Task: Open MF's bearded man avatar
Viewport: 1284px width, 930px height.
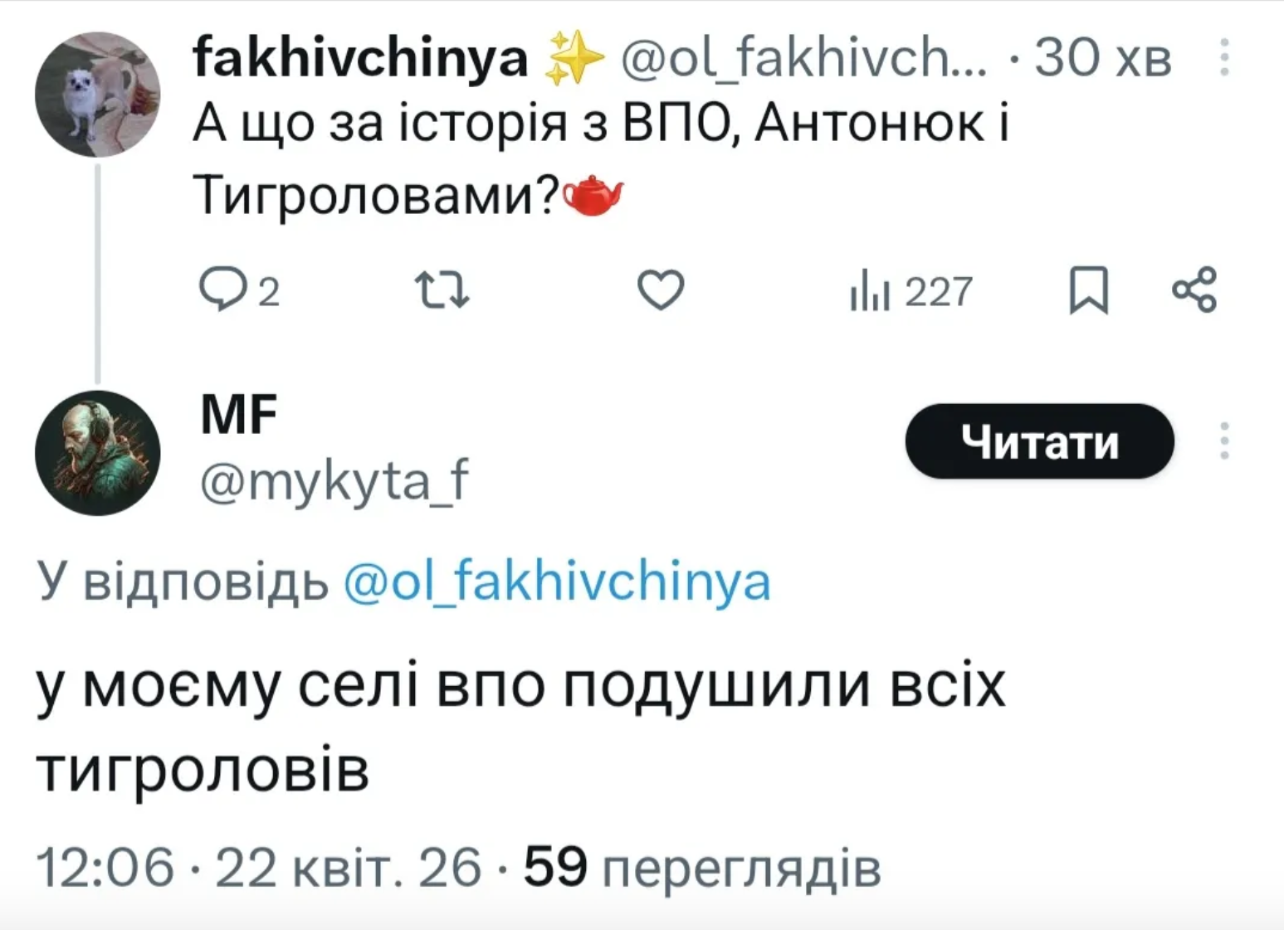Action: click(98, 453)
